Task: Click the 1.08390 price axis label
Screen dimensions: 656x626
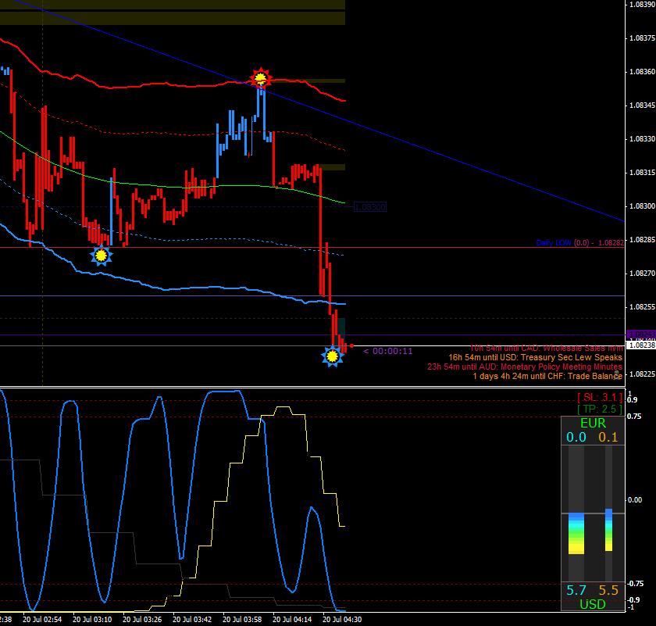Action: [x=642, y=5]
